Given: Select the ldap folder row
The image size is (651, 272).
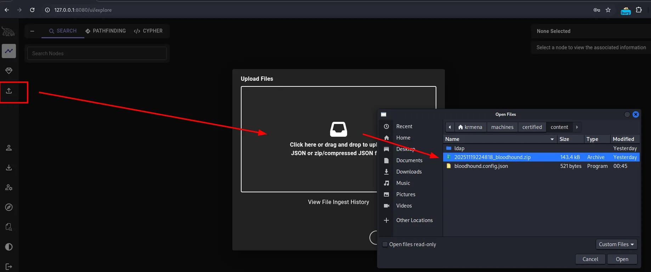Looking at the screenshot, I should [542, 148].
